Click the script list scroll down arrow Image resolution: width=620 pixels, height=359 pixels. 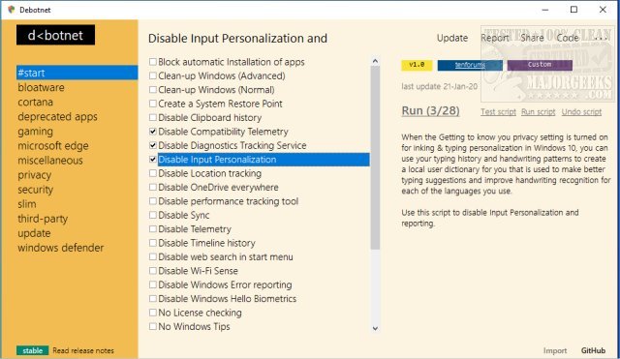pos(375,328)
